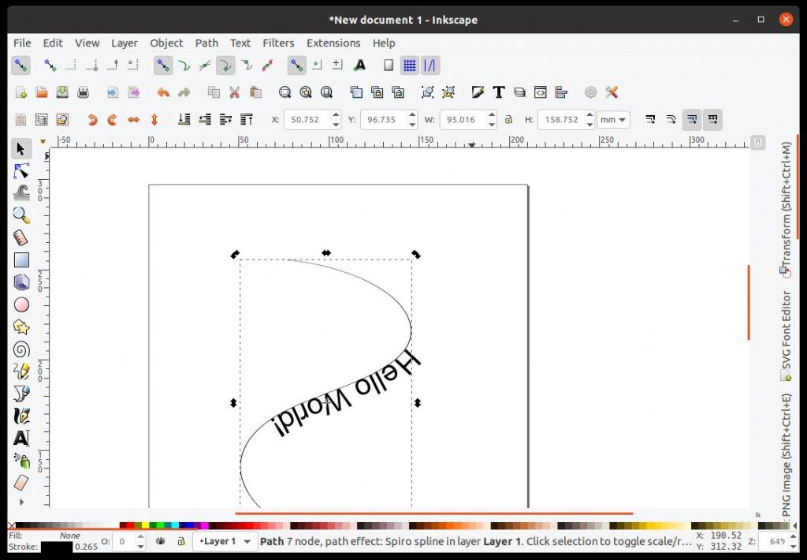Open the Path menu
The height and width of the screenshot is (560, 807).
click(206, 43)
